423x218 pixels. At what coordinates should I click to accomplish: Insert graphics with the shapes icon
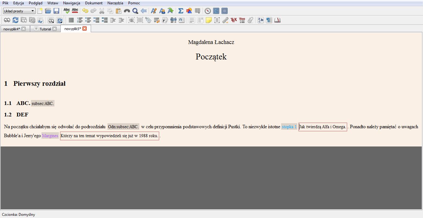coord(189,11)
